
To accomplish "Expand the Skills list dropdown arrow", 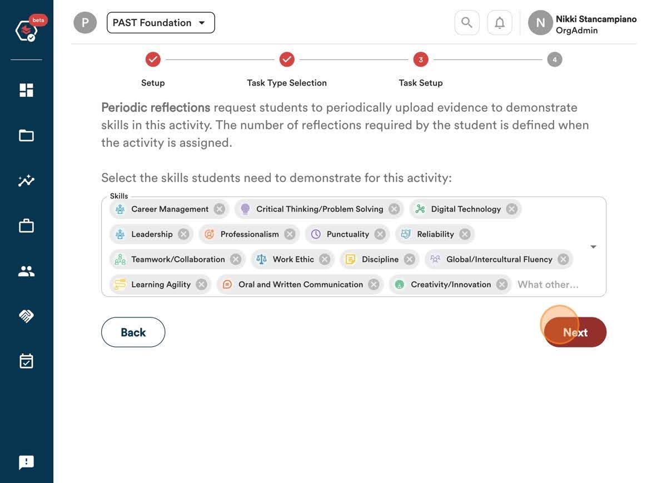I will [x=593, y=247].
